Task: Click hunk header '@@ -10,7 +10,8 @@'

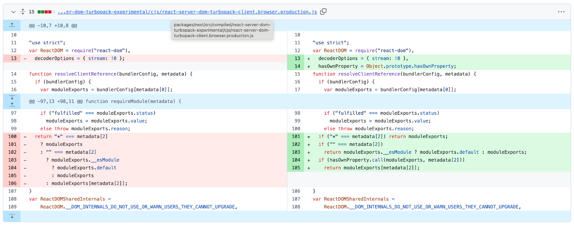Action: 53,26
